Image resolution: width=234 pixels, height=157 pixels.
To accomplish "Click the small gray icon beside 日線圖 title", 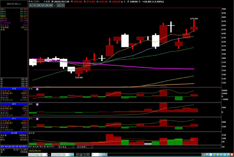I will coord(52,2).
